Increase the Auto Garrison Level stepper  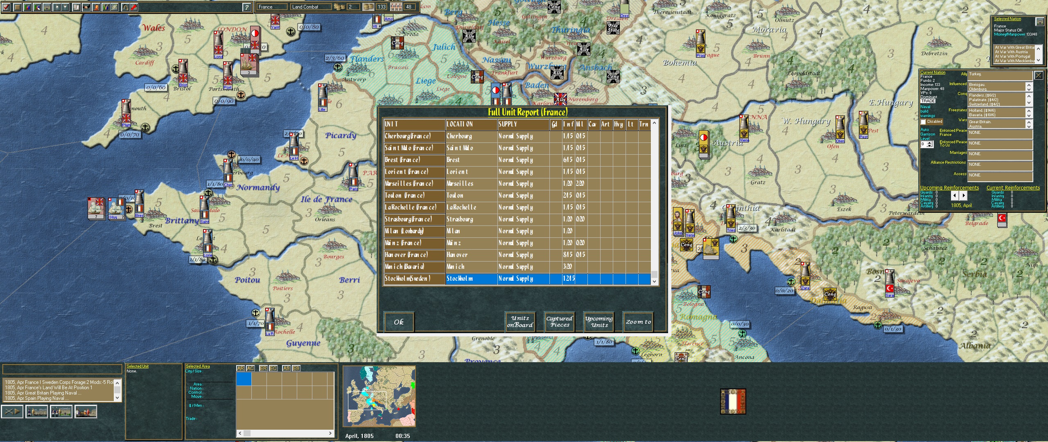930,143
